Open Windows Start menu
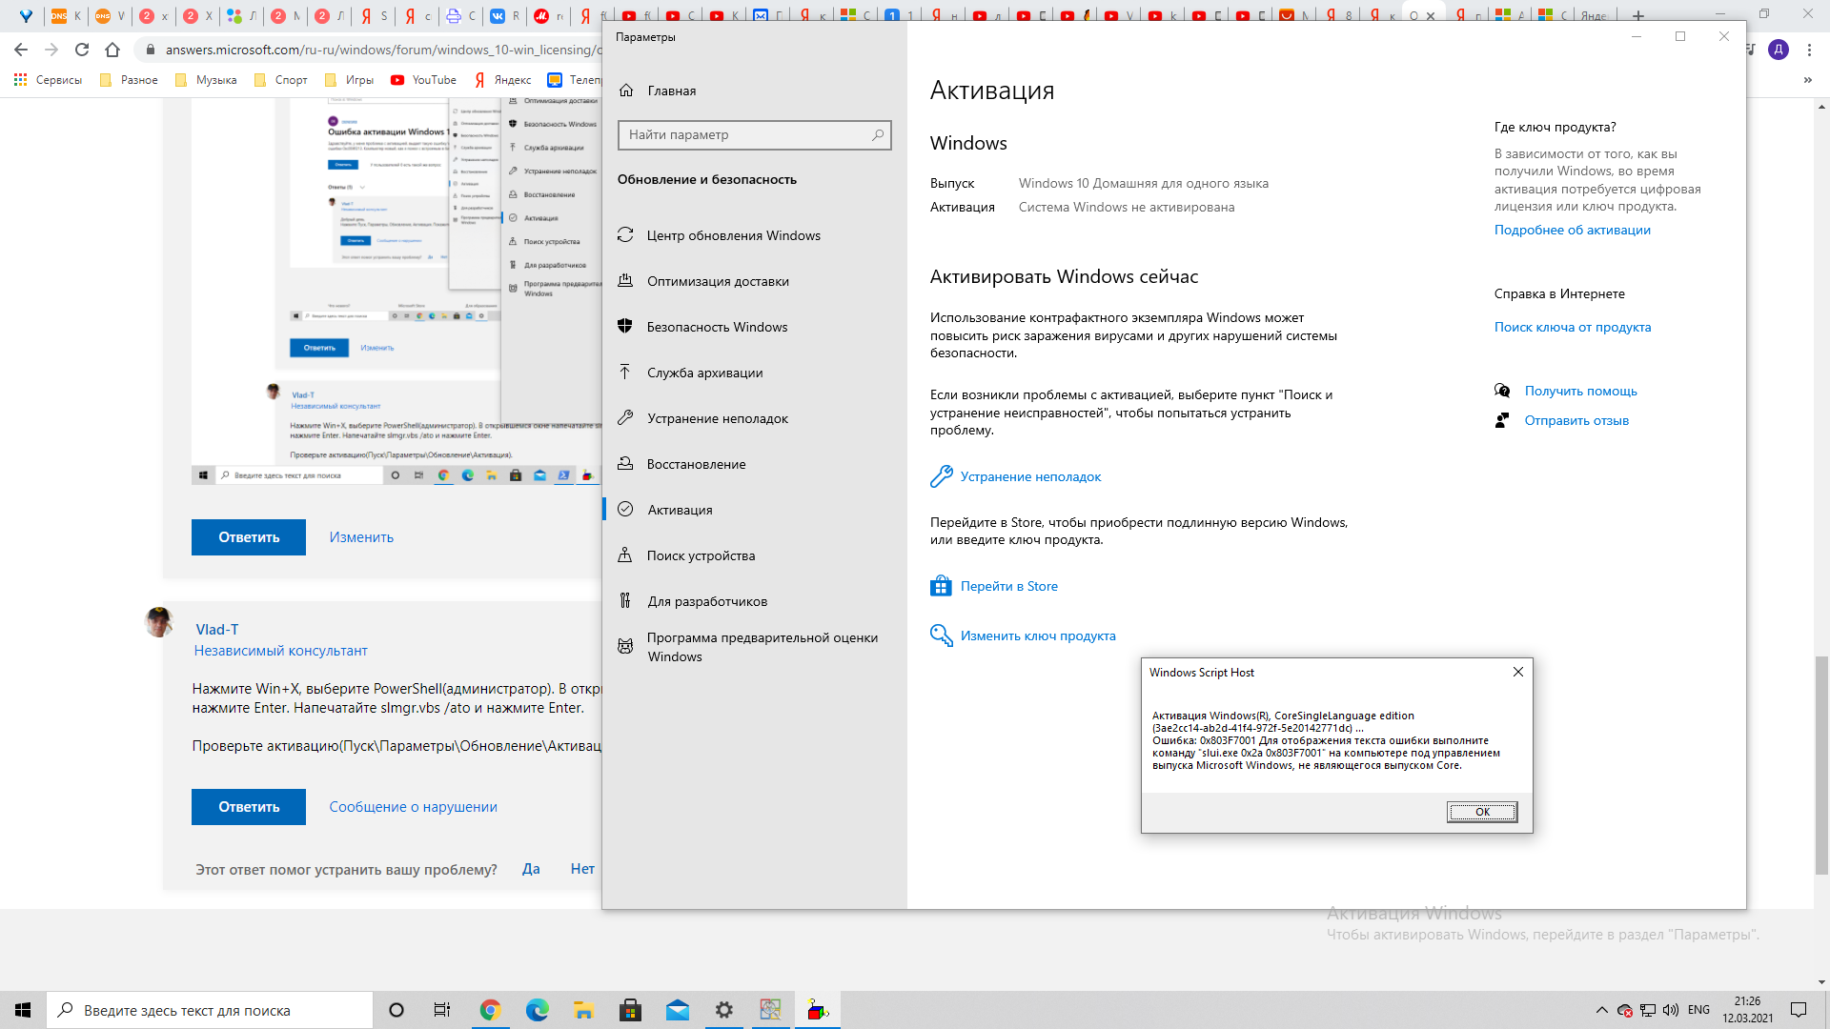The width and height of the screenshot is (1830, 1029). [23, 1010]
